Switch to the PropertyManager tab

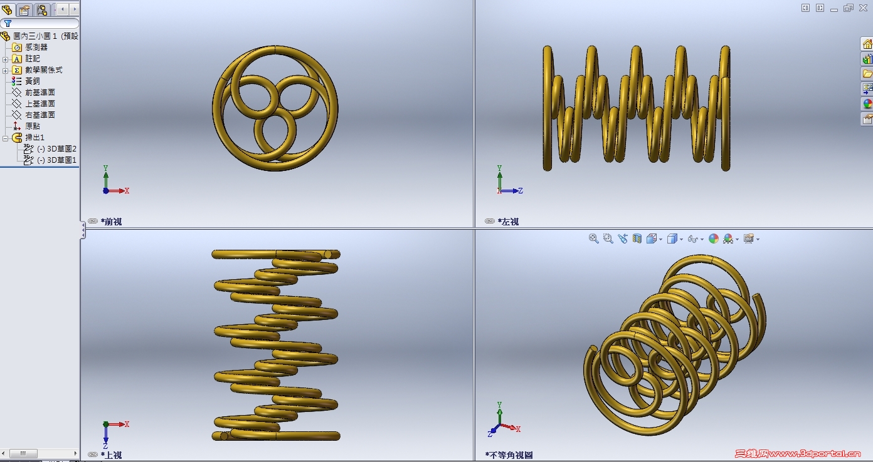[25, 9]
